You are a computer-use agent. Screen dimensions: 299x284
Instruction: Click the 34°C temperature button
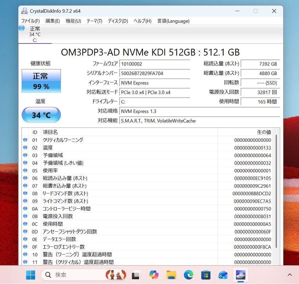(41, 115)
